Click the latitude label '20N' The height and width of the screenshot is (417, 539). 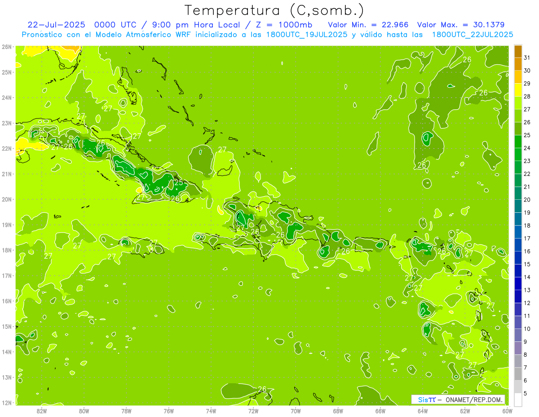(7, 199)
